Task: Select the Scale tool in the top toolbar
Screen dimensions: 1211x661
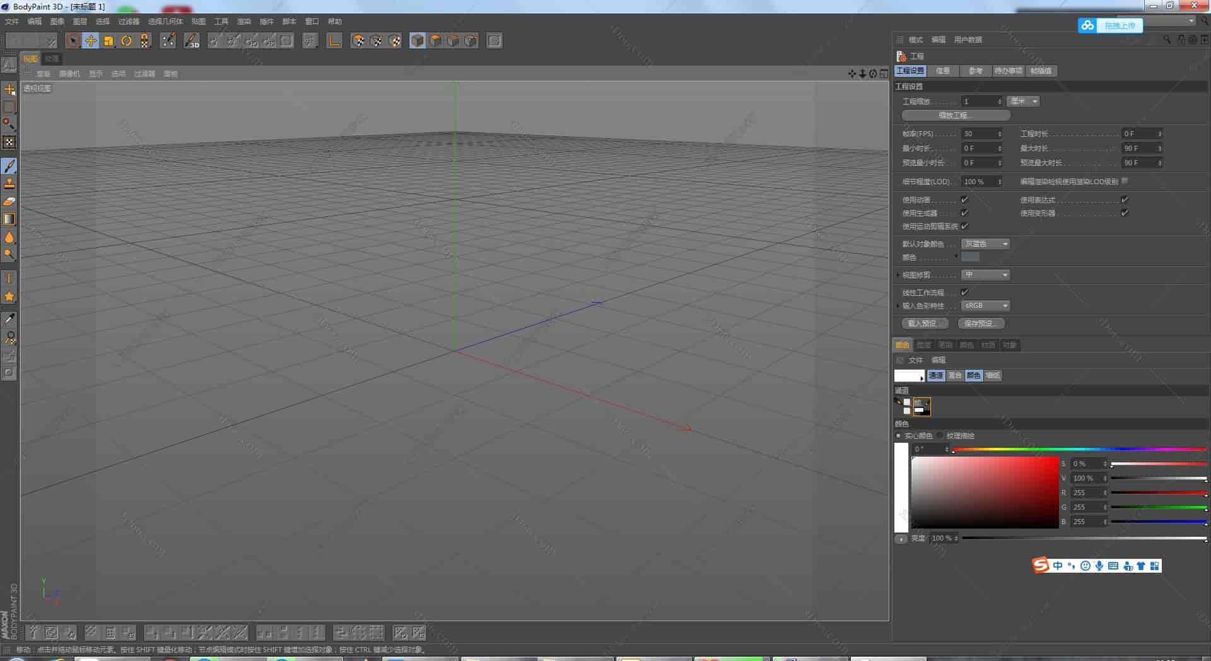Action: click(108, 41)
